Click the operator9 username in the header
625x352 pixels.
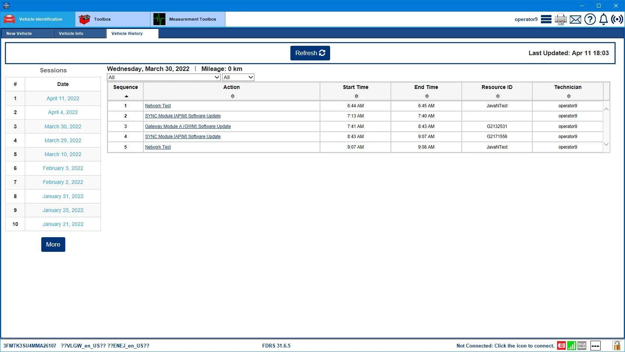pos(526,19)
